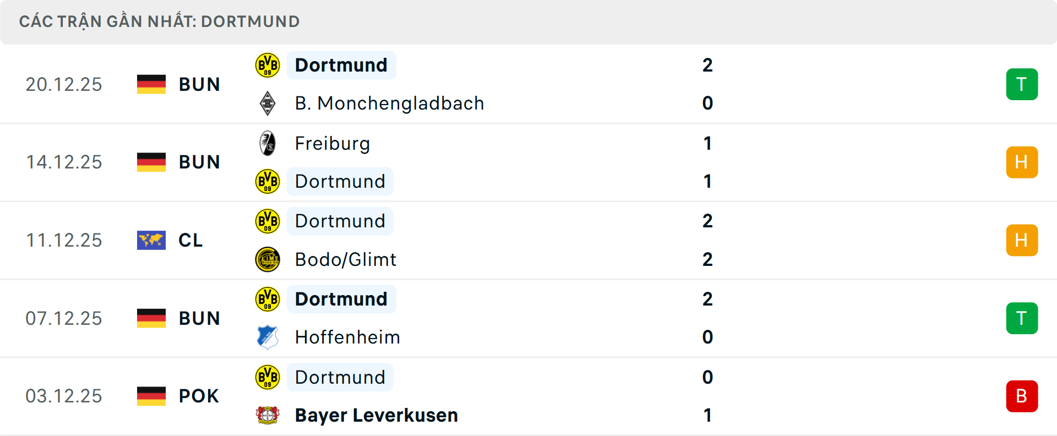Click the Dortmund BVB club crest
The width and height of the screenshot is (1057, 436).
click(268, 64)
